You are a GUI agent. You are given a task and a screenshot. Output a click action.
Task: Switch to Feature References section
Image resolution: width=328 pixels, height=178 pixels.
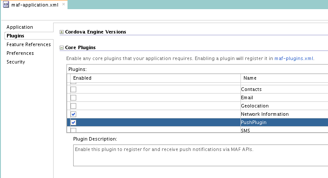(x=28, y=44)
